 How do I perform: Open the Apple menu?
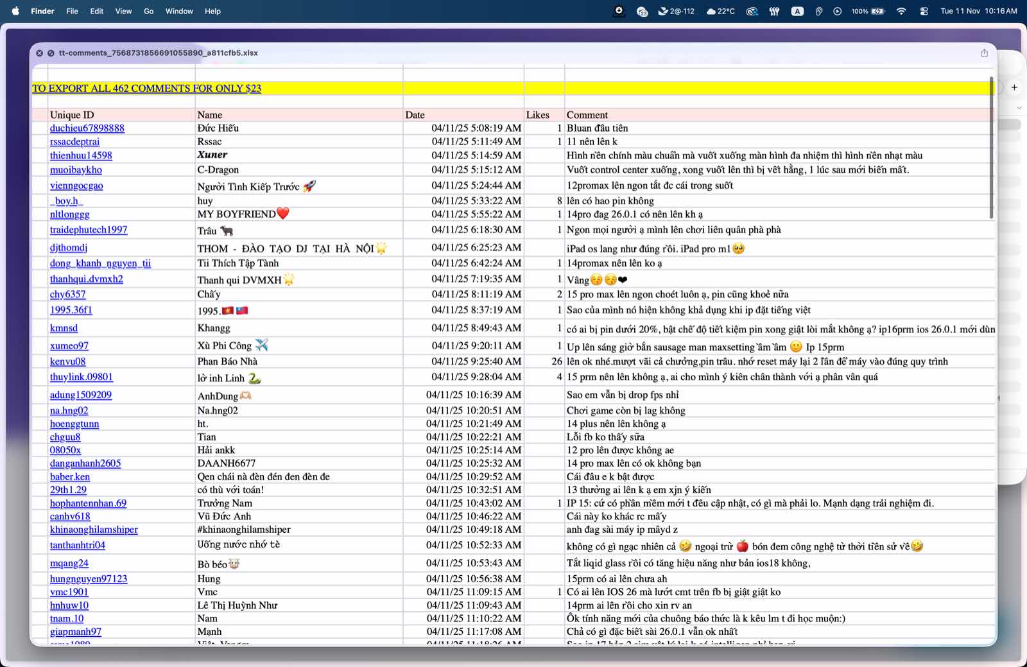(x=15, y=11)
